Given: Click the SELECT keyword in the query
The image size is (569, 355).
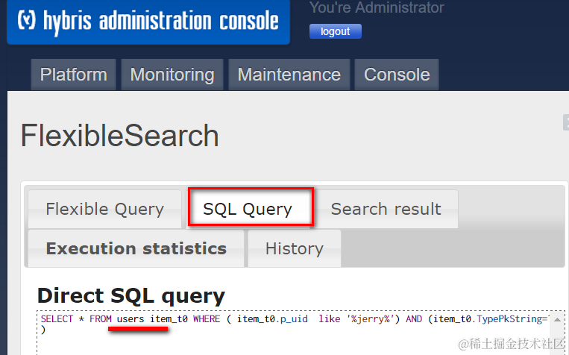Looking at the screenshot, I should [57, 319].
